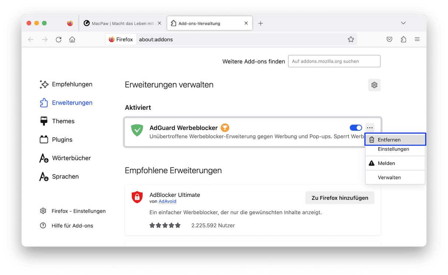Open the hamburger application menu
This screenshot has width=448, height=275.
[417, 39]
